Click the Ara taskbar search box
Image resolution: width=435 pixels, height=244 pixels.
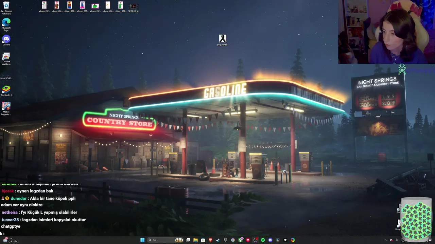click(x=165, y=240)
